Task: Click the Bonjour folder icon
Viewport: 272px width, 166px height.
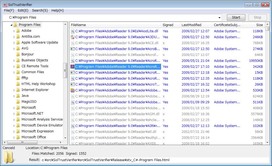Action: (x=18, y=54)
